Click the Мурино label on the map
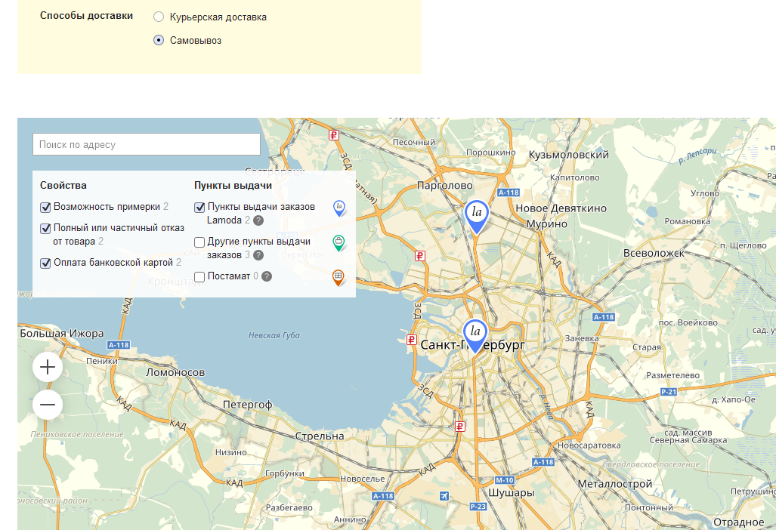 coord(547,224)
